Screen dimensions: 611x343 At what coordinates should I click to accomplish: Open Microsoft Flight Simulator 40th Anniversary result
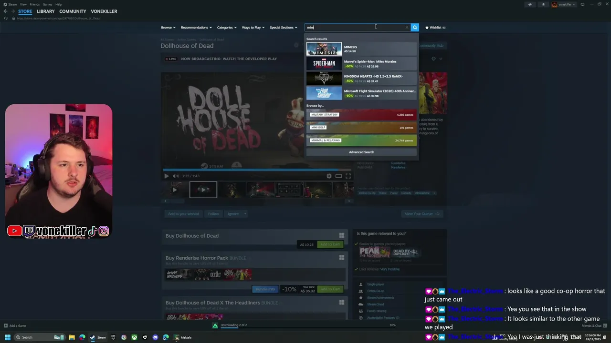[x=361, y=93]
